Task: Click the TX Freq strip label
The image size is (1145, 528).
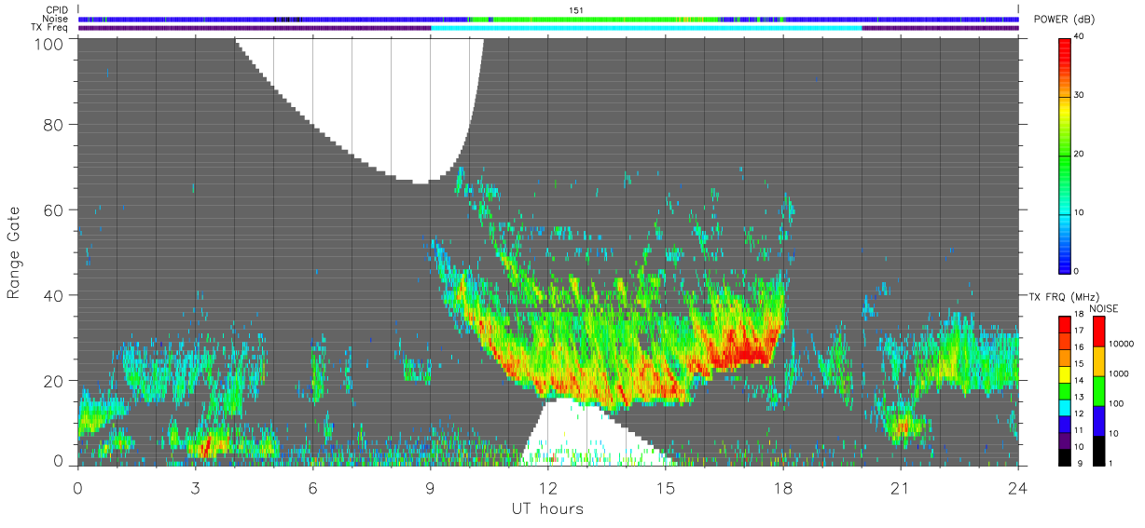Action: (x=49, y=28)
